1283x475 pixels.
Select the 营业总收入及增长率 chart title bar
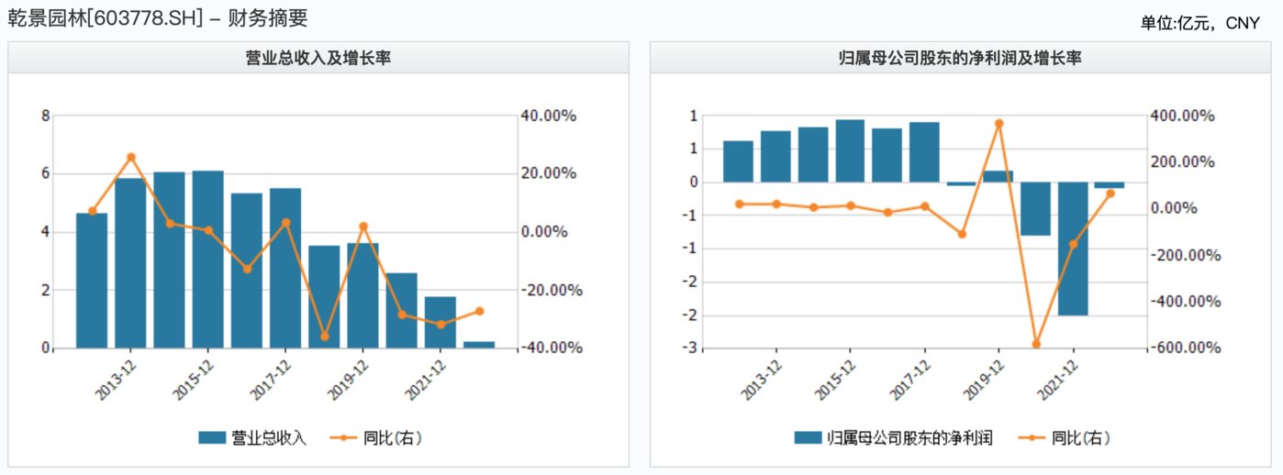(318, 59)
